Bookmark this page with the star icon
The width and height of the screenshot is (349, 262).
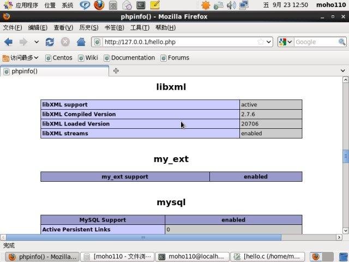(261, 42)
